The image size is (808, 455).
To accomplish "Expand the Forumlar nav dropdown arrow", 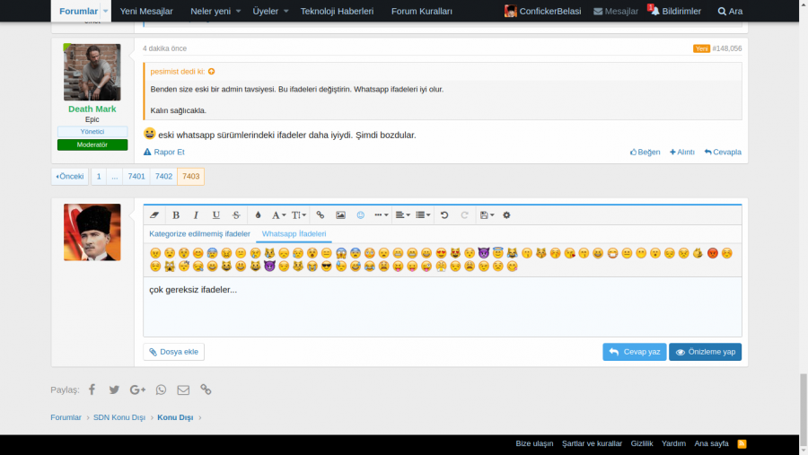I will click(x=105, y=11).
